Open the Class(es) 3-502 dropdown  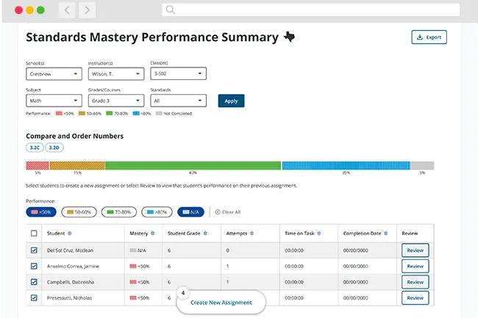[x=179, y=73]
